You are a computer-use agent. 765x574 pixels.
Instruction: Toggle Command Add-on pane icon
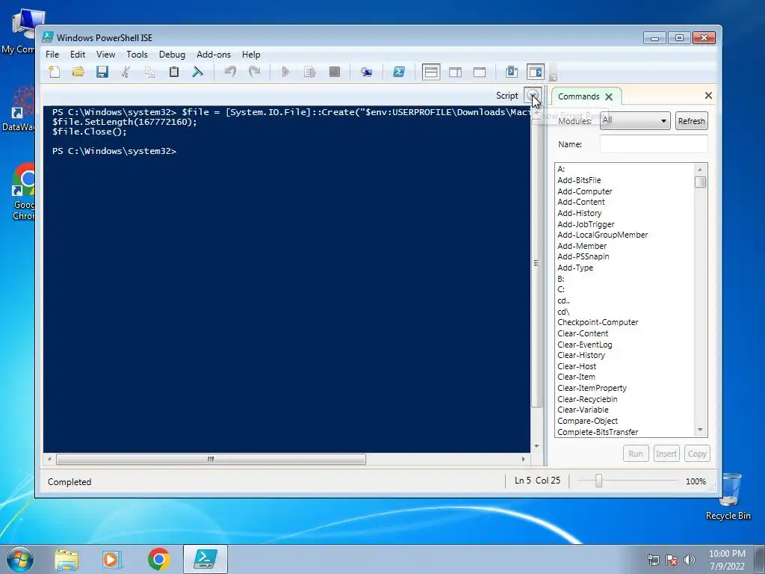536,72
